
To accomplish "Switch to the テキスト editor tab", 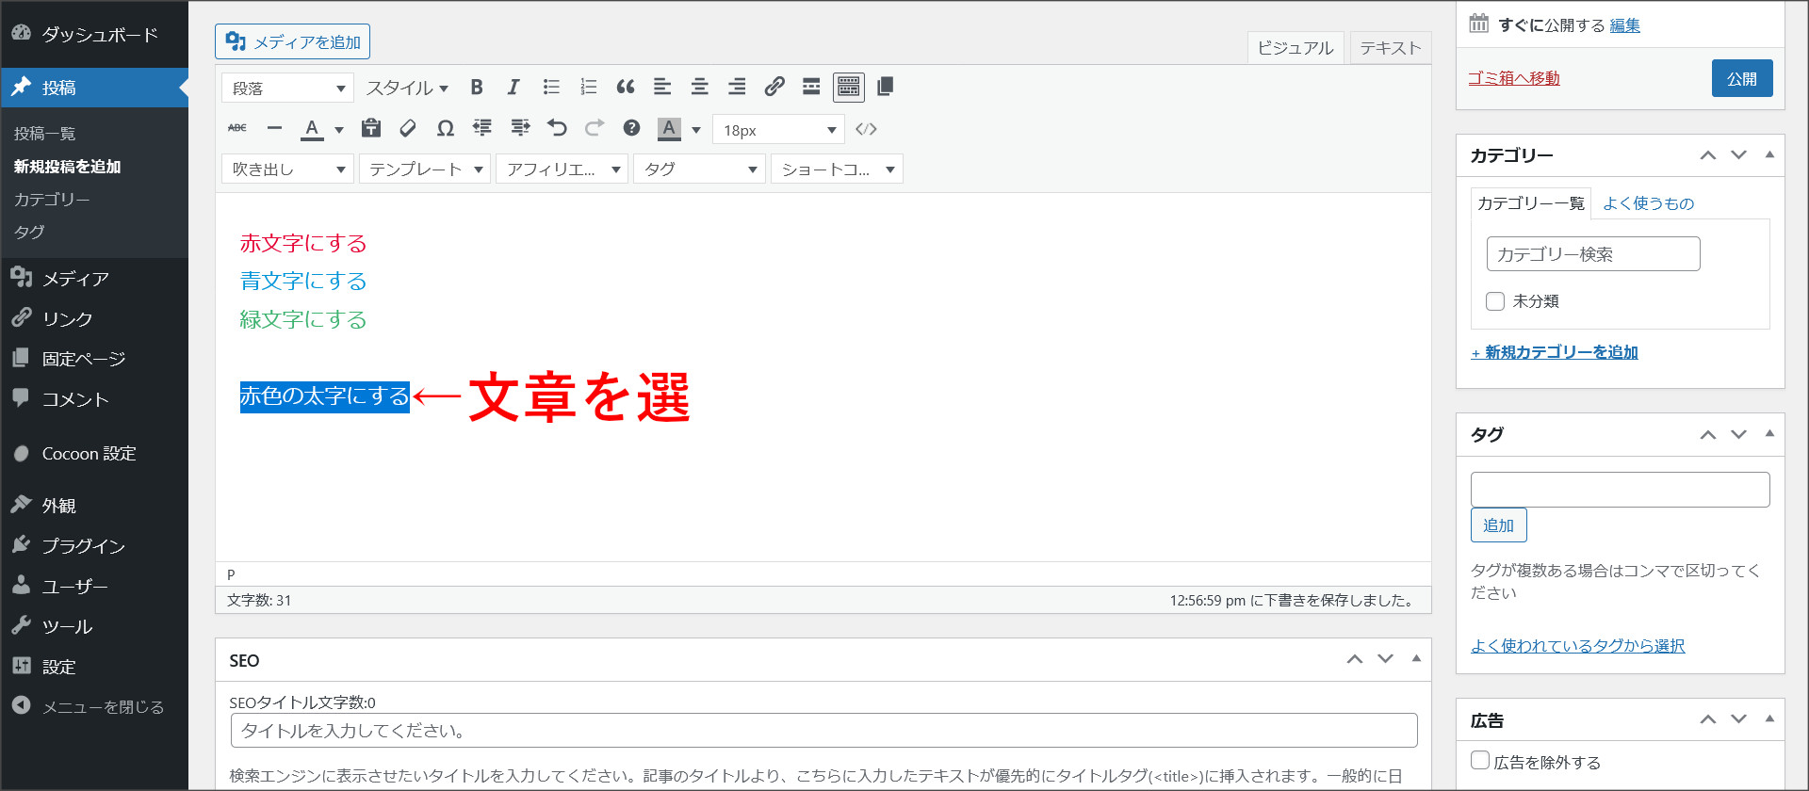I will click(x=1390, y=48).
